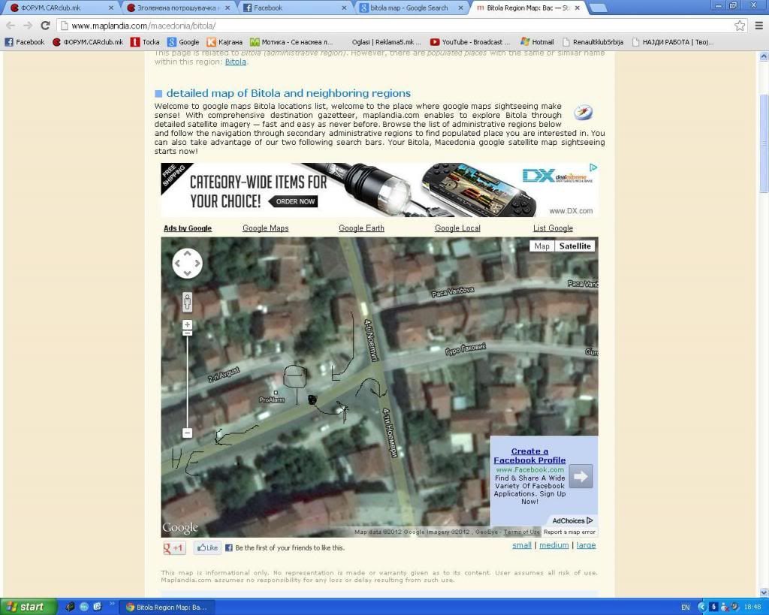Click the Facebook Like button
769x615 pixels.
coord(207,548)
